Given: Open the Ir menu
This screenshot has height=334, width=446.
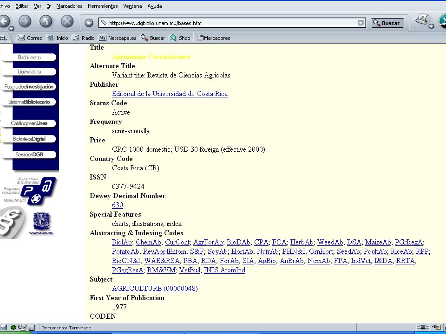Looking at the screenshot, I should [49, 6].
